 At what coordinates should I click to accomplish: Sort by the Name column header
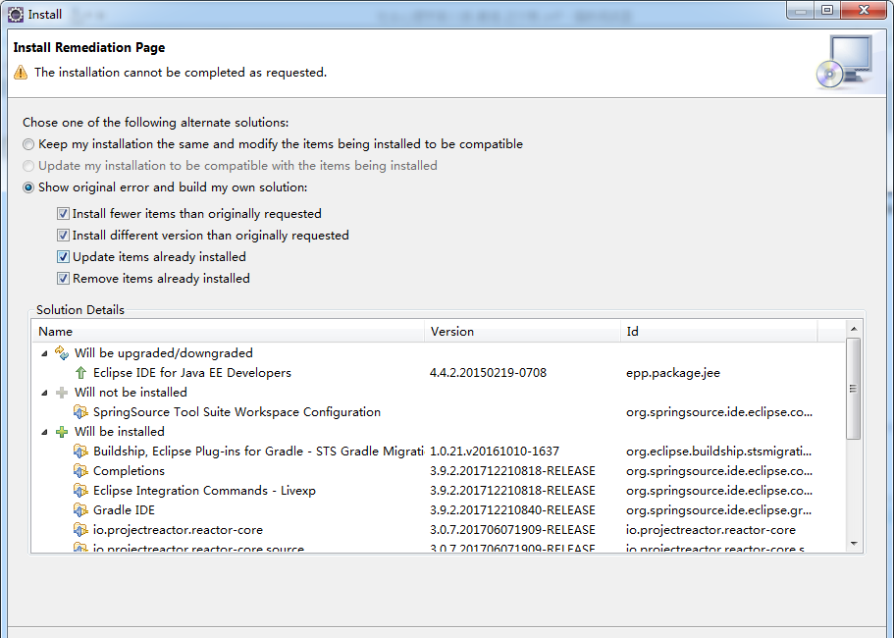tap(228, 331)
